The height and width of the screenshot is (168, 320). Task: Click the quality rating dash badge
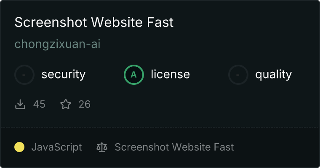point(238,75)
